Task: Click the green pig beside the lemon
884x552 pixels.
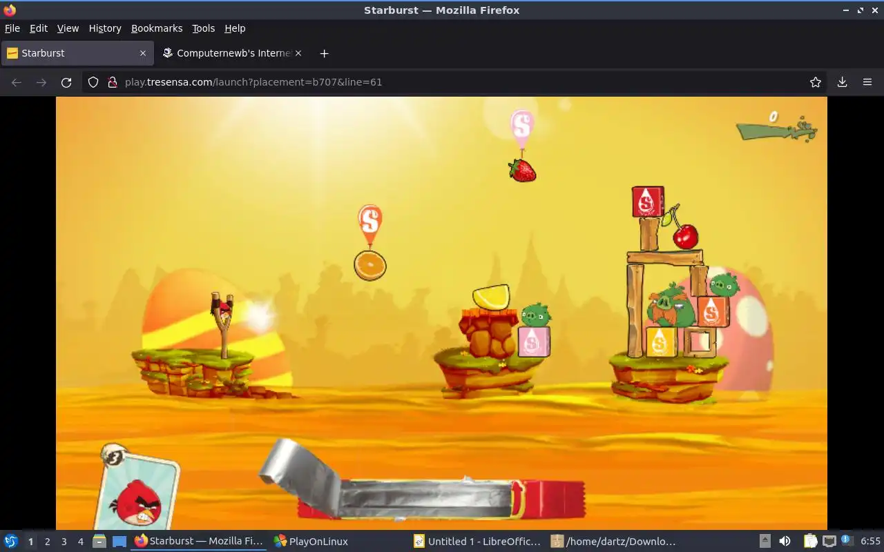Action: coord(535,315)
